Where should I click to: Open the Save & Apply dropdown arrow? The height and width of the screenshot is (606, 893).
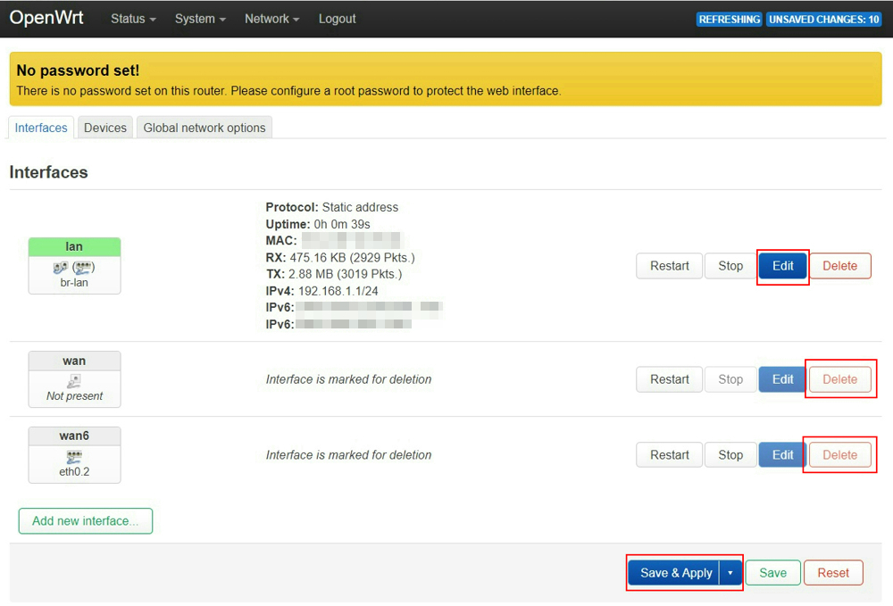pyautogui.click(x=730, y=572)
